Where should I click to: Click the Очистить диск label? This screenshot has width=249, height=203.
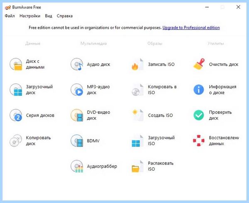click(224, 64)
